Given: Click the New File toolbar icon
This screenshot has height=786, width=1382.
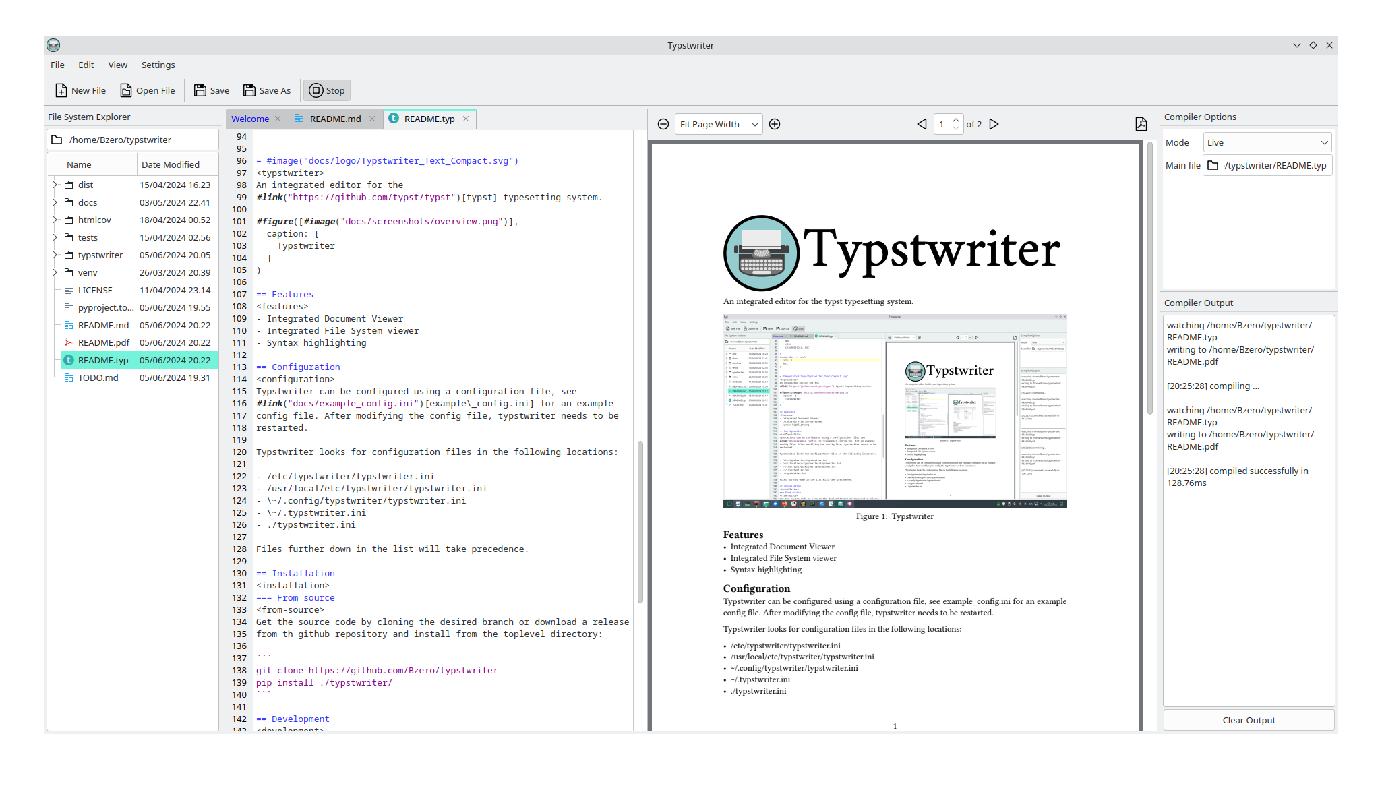Looking at the screenshot, I should (x=61, y=90).
